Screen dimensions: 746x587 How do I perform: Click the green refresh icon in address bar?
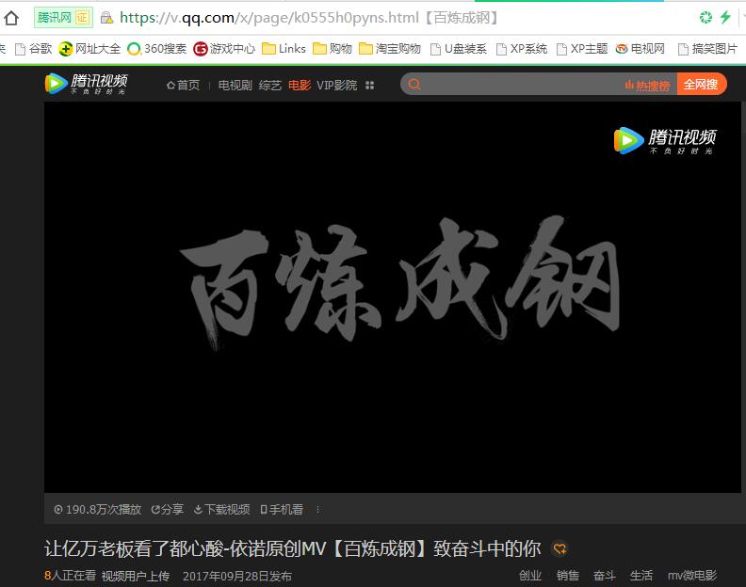[705, 17]
